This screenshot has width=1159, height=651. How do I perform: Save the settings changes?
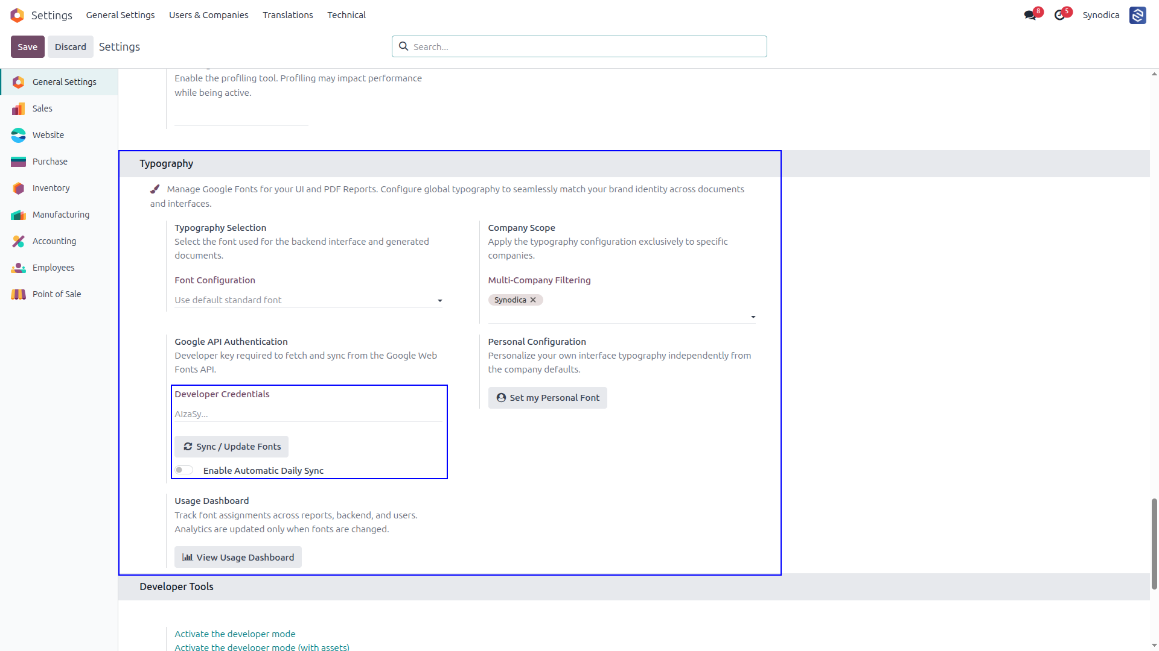28,47
